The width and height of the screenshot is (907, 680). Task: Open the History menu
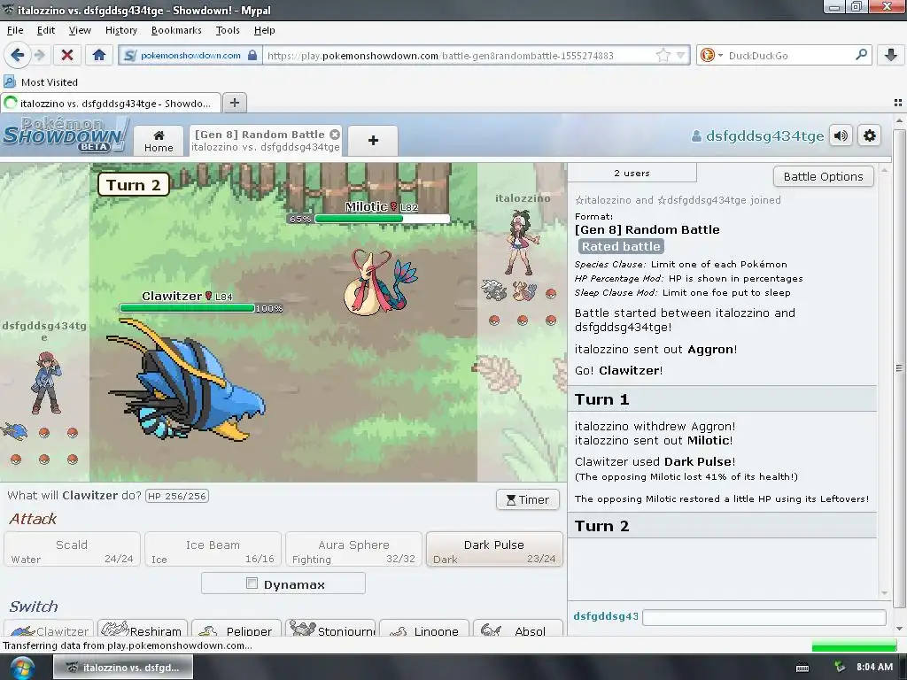pos(120,30)
